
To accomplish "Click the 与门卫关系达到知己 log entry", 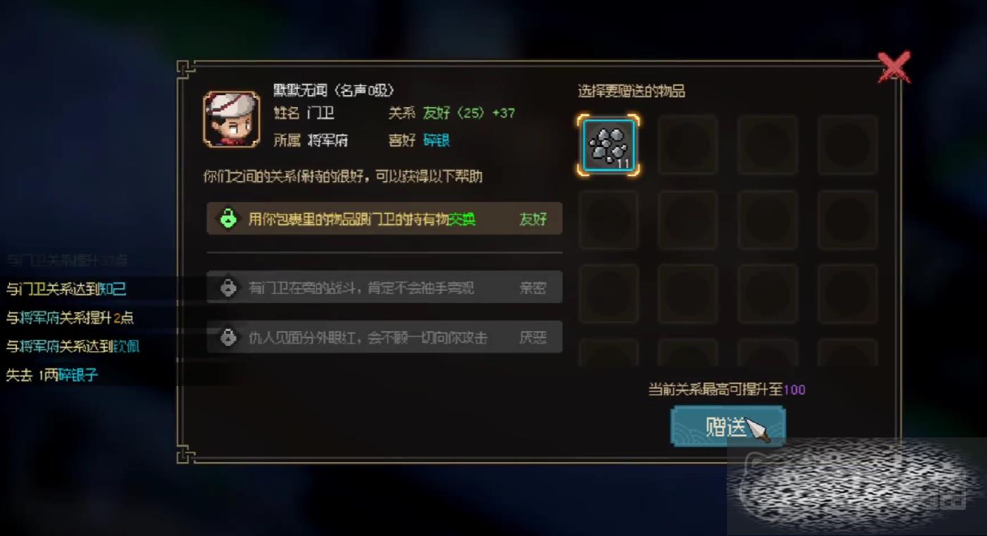I will pyautogui.click(x=66, y=289).
